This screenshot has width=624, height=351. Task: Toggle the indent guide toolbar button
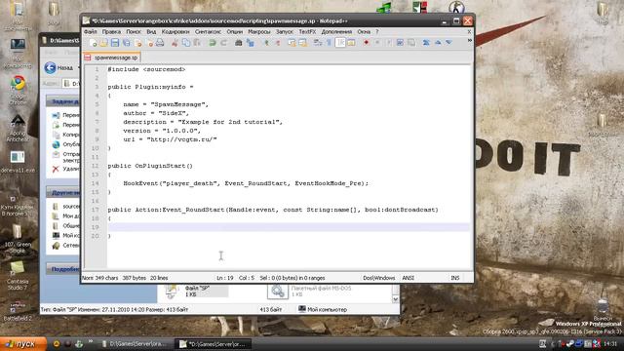340,43
